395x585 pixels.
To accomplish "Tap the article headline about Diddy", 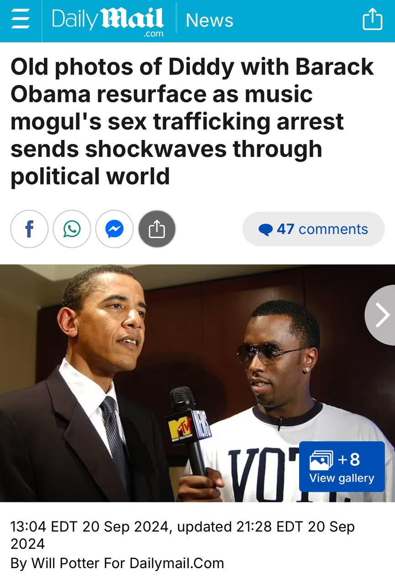I will (193, 122).
